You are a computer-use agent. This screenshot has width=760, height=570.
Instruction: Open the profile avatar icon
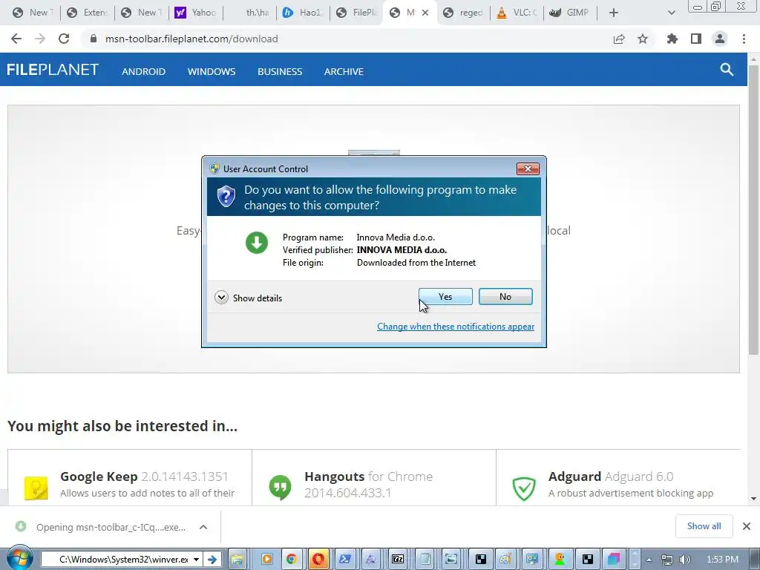[x=720, y=39]
